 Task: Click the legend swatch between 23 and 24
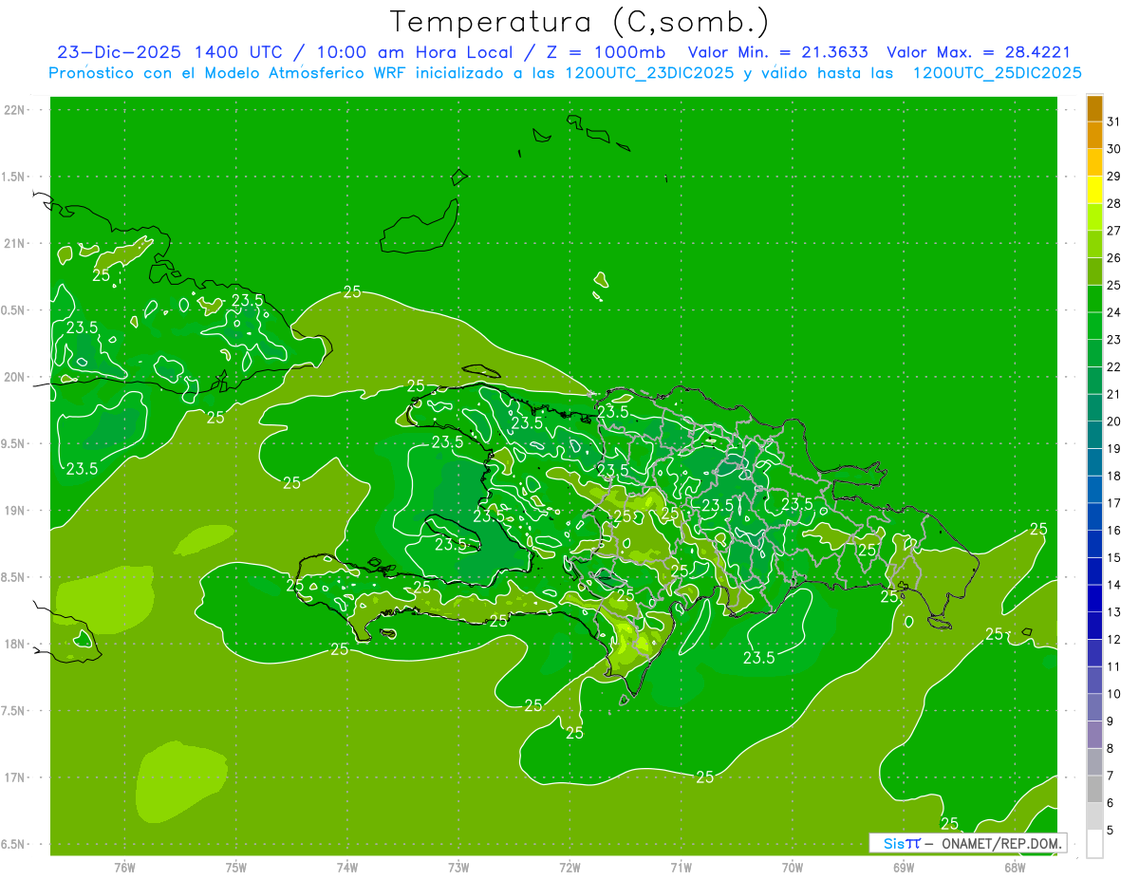1094,327
